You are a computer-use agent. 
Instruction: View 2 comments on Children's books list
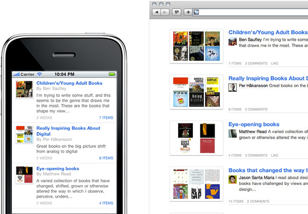(x=256, y=63)
